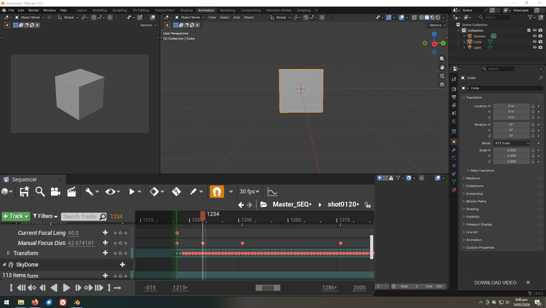Open the curve editor graph icon
This screenshot has width=546, height=308.
point(272,192)
